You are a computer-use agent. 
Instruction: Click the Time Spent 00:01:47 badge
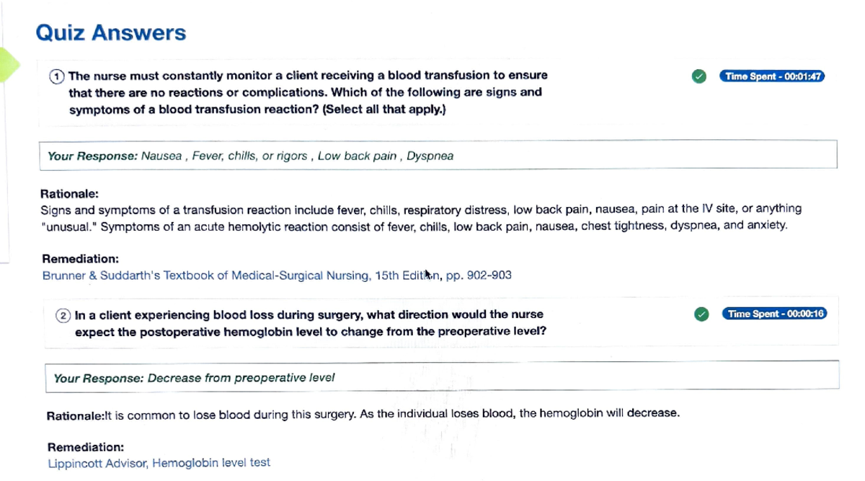771,76
